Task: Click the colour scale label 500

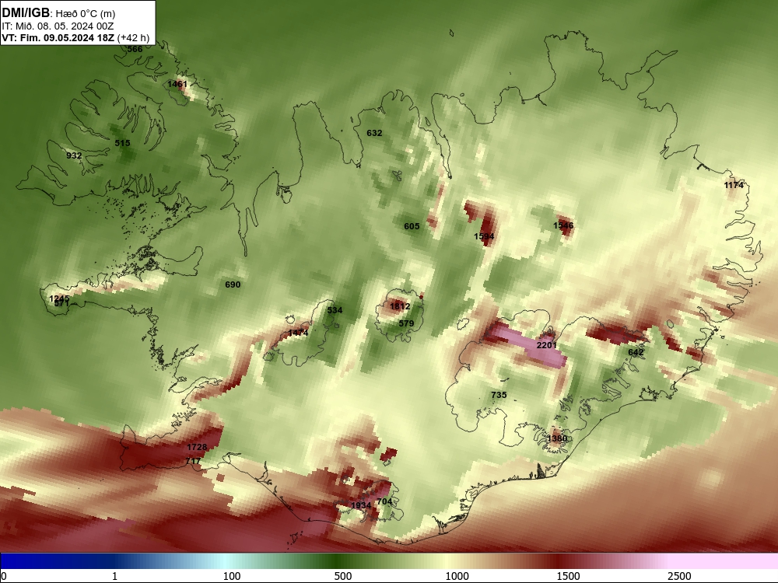Action: click(343, 576)
